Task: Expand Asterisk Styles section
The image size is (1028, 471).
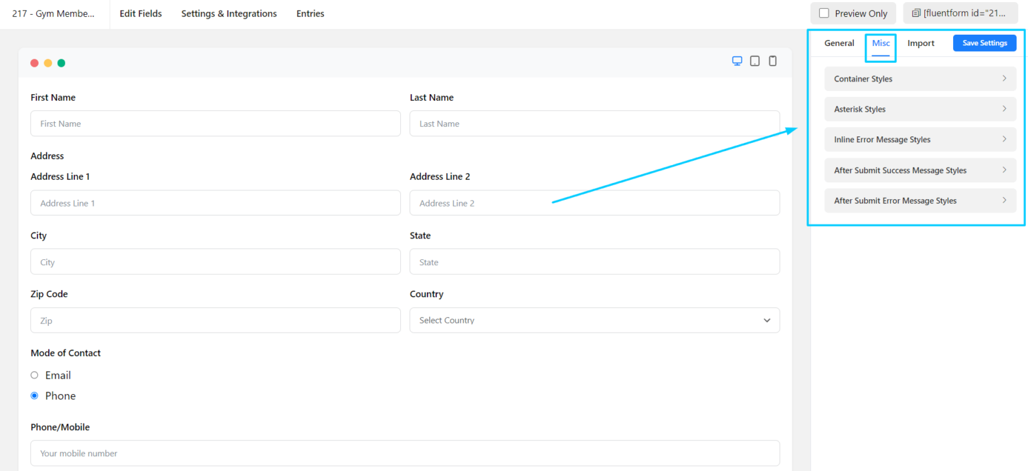Action: (920, 109)
